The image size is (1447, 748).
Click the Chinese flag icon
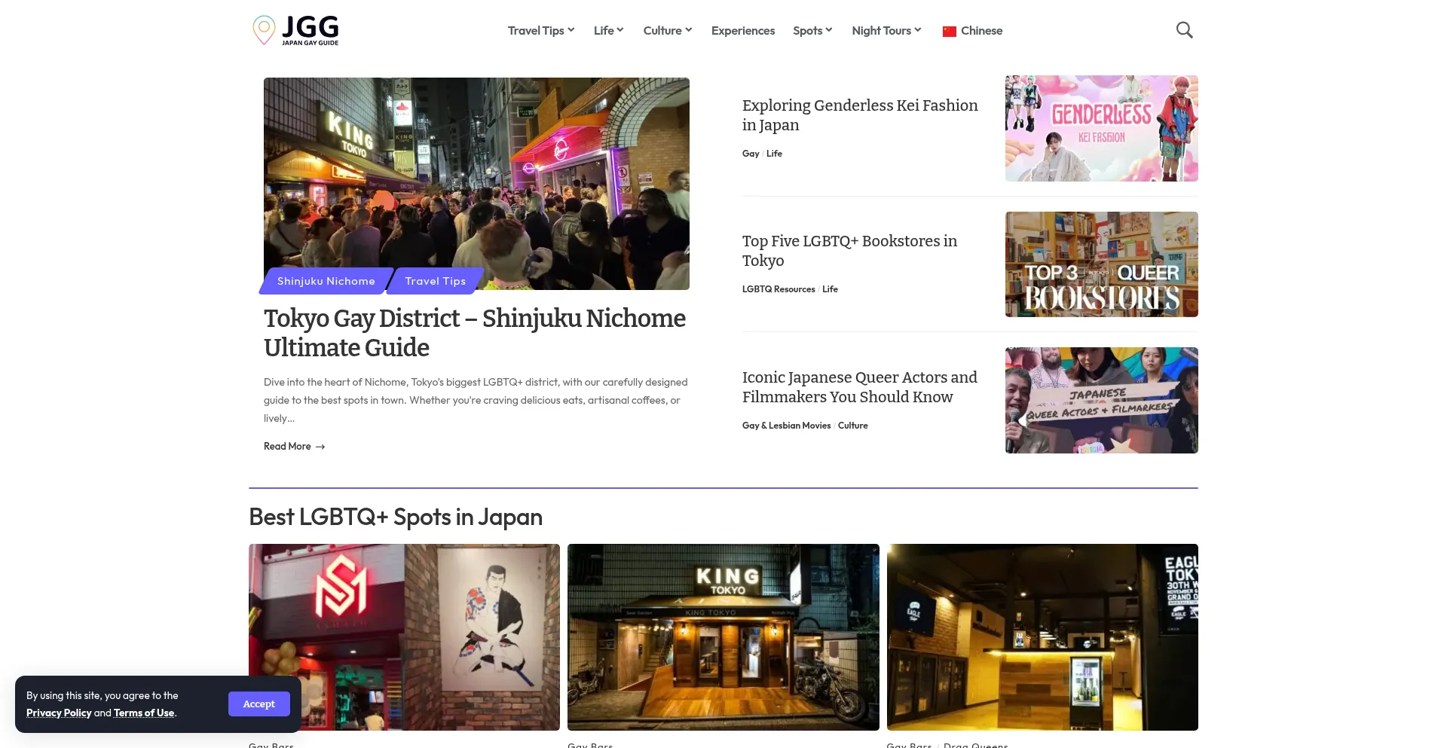pyautogui.click(x=949, y=32)
